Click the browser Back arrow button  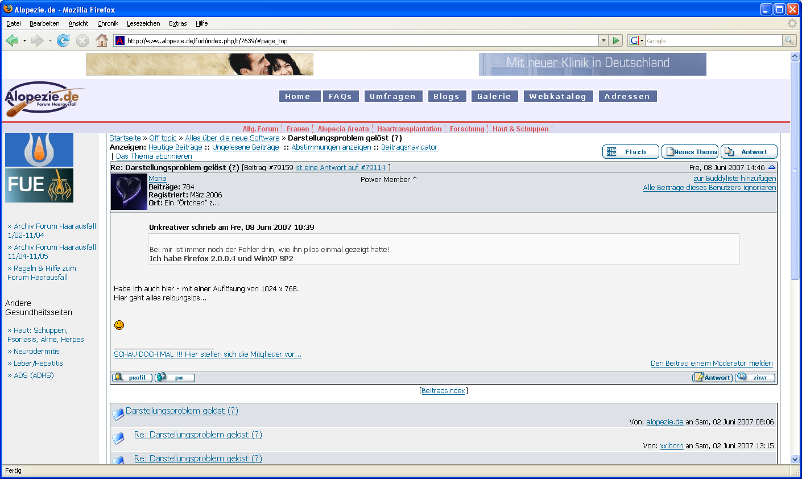point(13,40)
